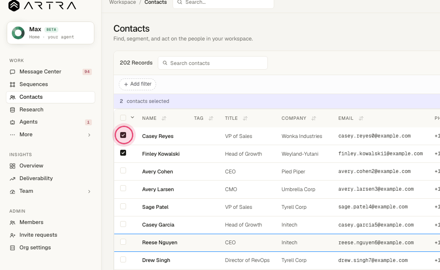
Task: Go to Sequences page
Action: tap(50, 84)
